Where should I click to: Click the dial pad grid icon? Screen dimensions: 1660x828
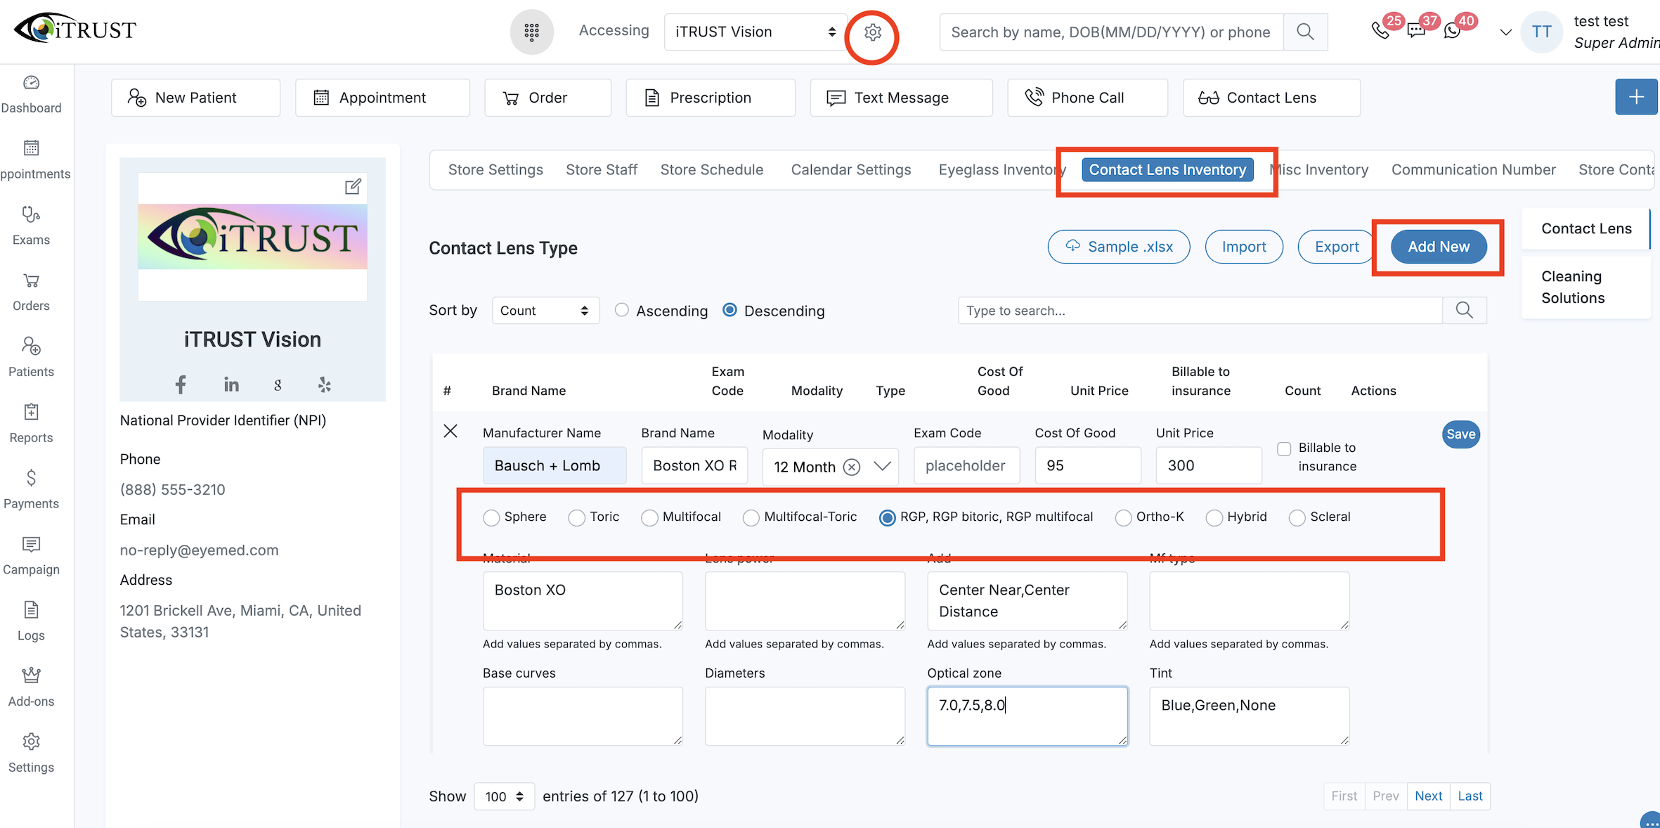tap(531, 32)
